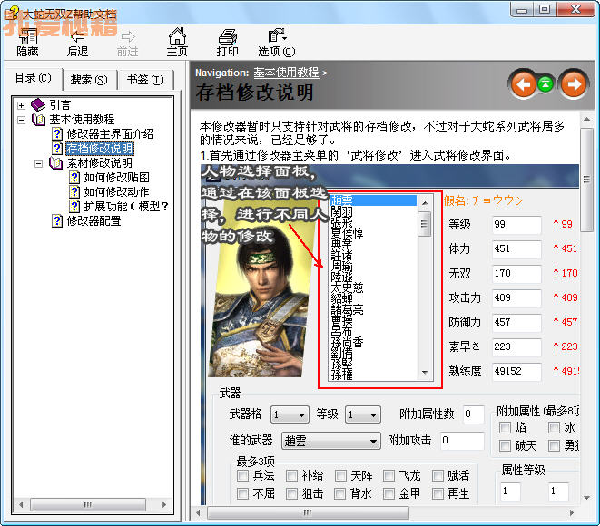600x526 pixels.
Task: Go back with the 后退 toolbar icon
Action: (77, 41)
